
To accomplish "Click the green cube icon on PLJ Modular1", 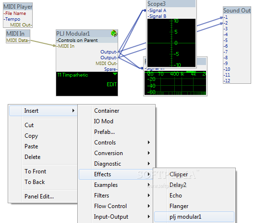I will click(x=114, y=33).
